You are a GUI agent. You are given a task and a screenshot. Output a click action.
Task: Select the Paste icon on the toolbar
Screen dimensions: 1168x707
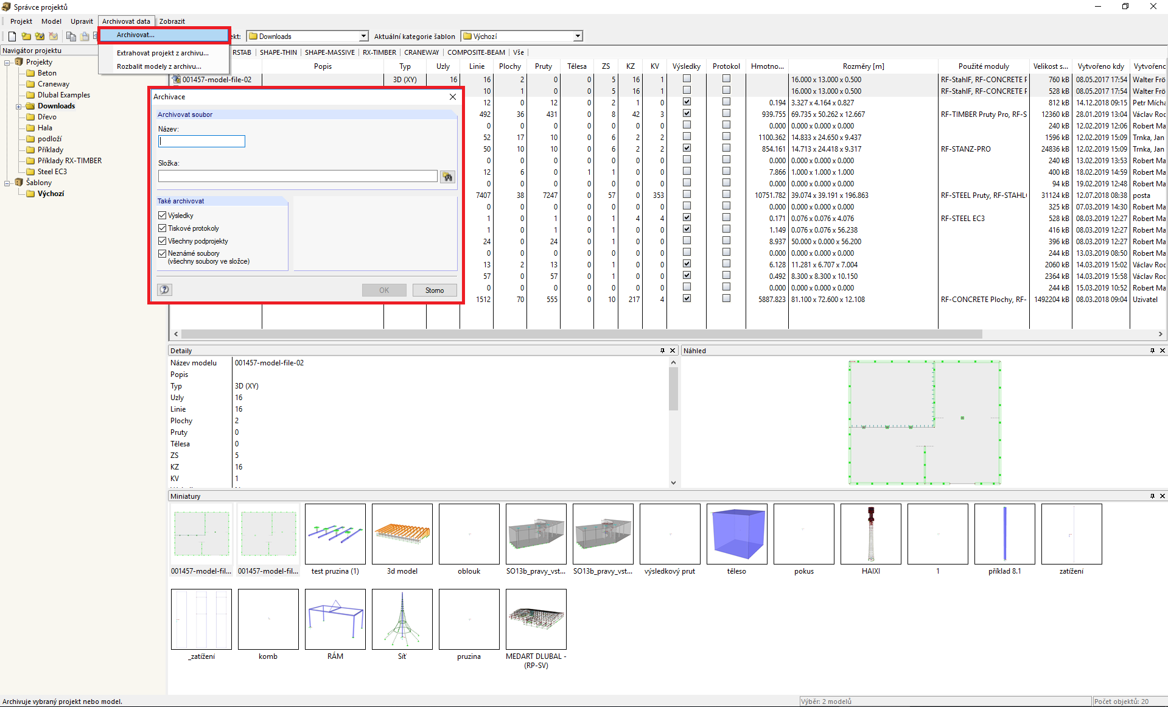(85, 37)
